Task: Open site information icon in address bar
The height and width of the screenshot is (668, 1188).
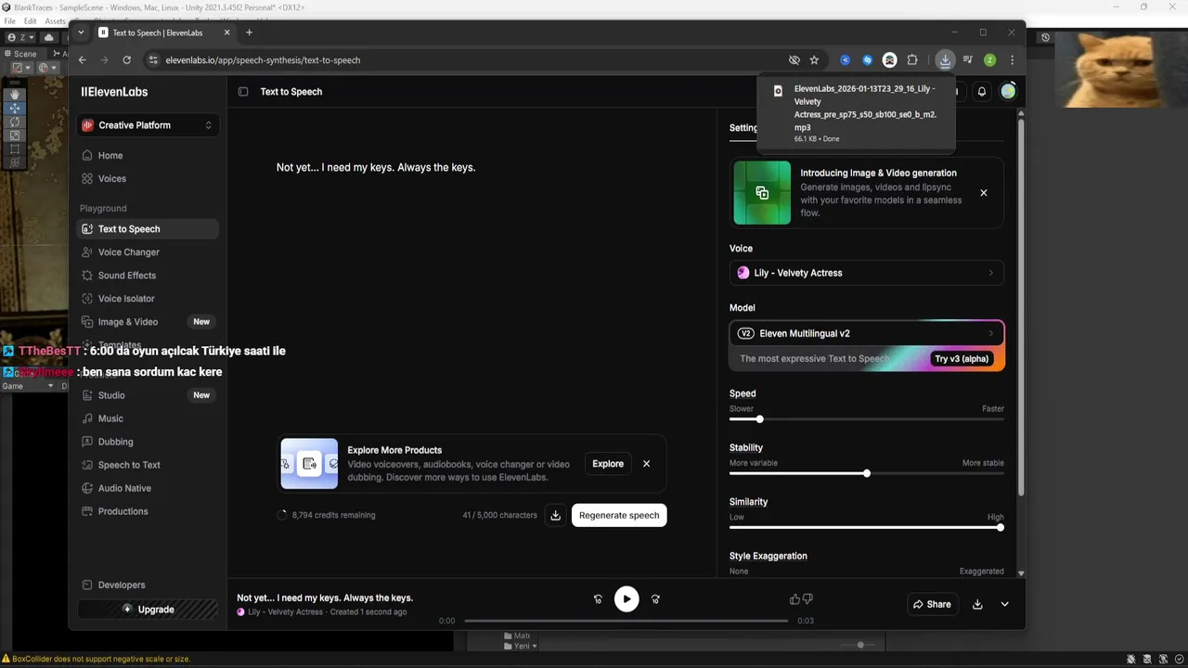Action: 153,60
